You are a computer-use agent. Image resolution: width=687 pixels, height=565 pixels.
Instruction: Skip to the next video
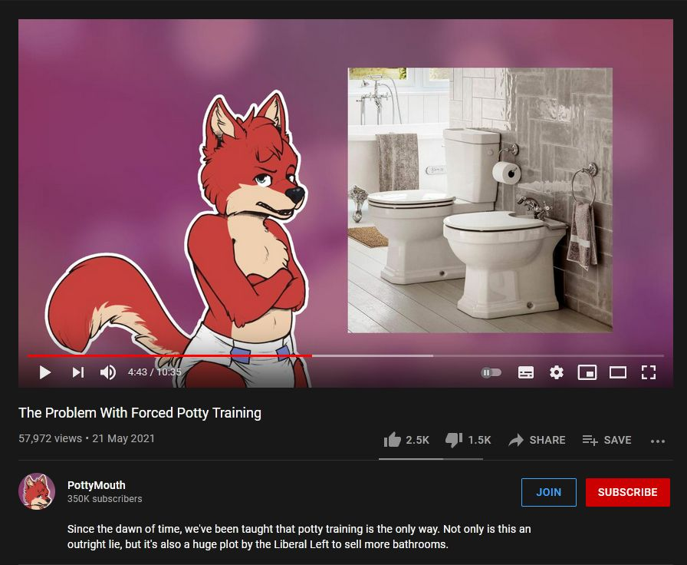78,372
